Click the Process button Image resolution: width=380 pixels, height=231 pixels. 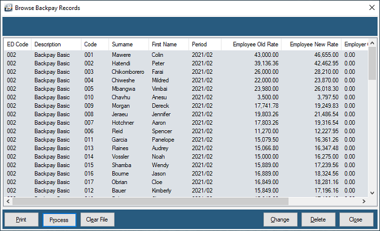point(59,220)
